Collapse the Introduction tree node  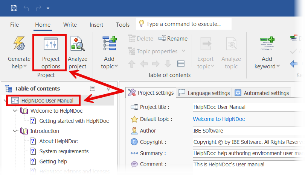[x=15, y=131]
